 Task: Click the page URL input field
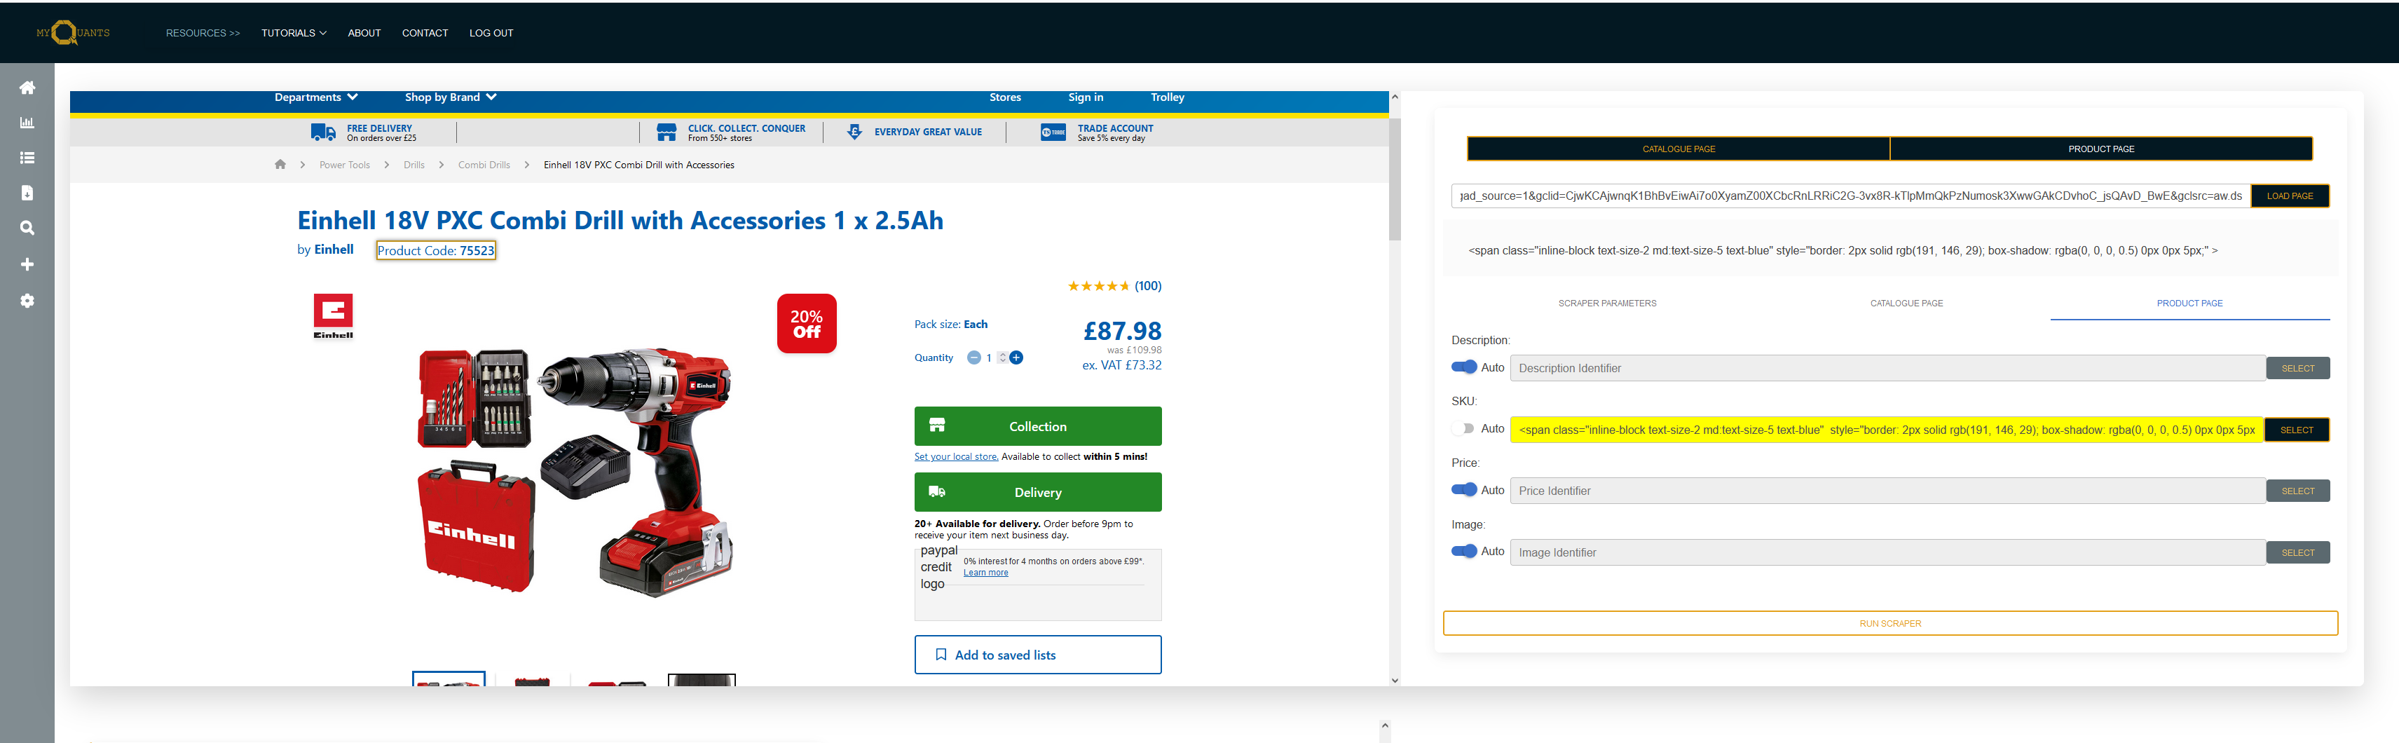click(1850, 196)
